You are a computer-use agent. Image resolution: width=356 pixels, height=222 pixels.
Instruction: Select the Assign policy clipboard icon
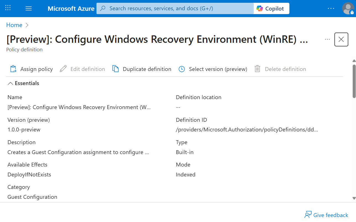coord(13,69)
